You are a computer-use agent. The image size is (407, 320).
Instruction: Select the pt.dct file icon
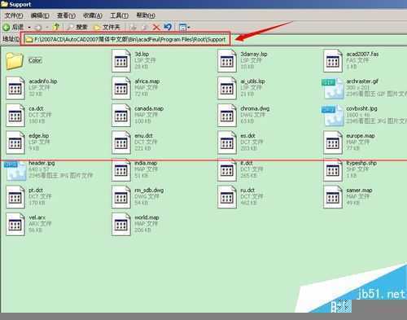15,197
